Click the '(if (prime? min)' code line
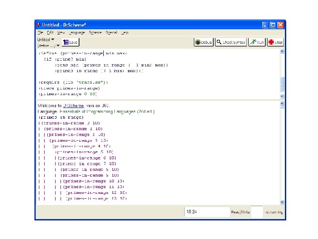The width and height of the screenshot is (318, 239). coord(65,59)
